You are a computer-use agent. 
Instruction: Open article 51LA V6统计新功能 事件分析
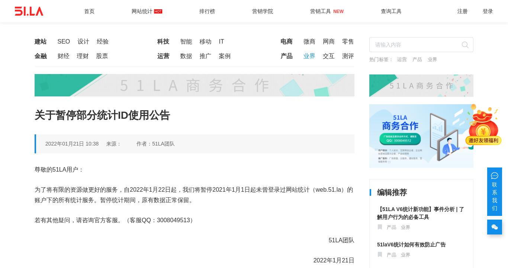(x=421, y=213)
